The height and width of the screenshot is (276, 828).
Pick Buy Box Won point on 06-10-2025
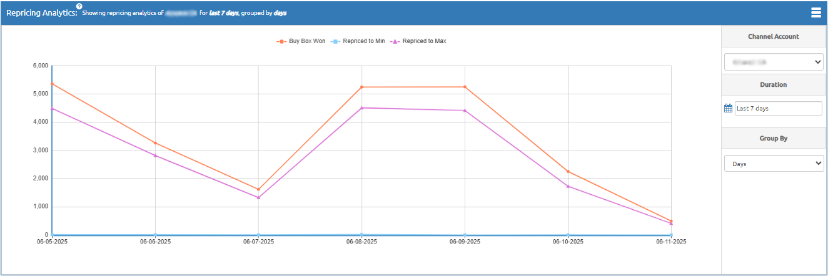click(568, 171)
